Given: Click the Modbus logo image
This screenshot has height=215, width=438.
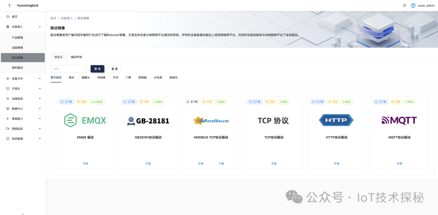Looking at the screenshot, I should pyautogui.click(x=211, y=120).
